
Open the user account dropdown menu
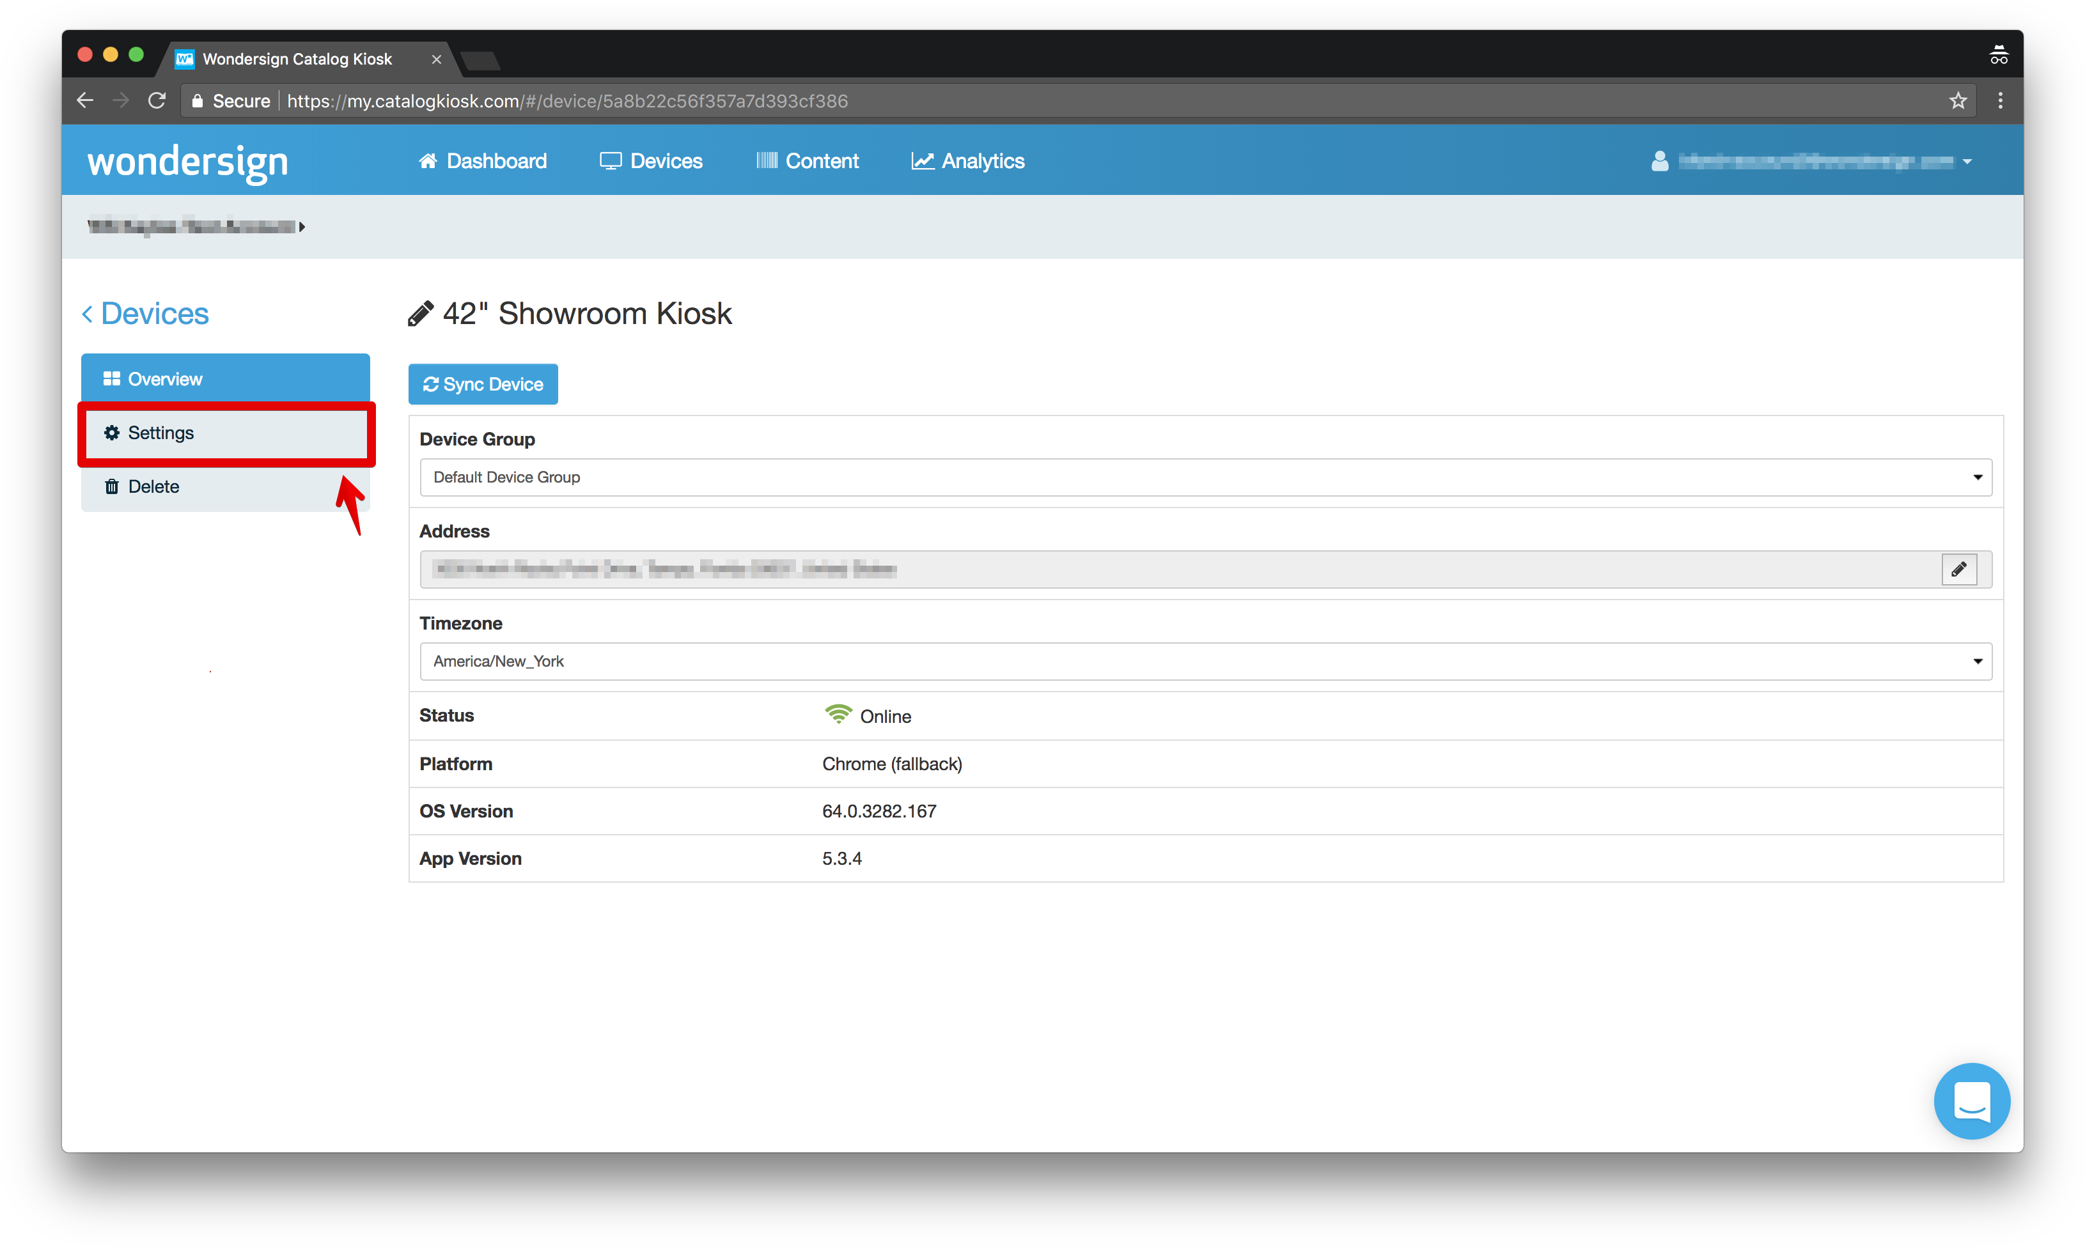[x=1811, y=160]
